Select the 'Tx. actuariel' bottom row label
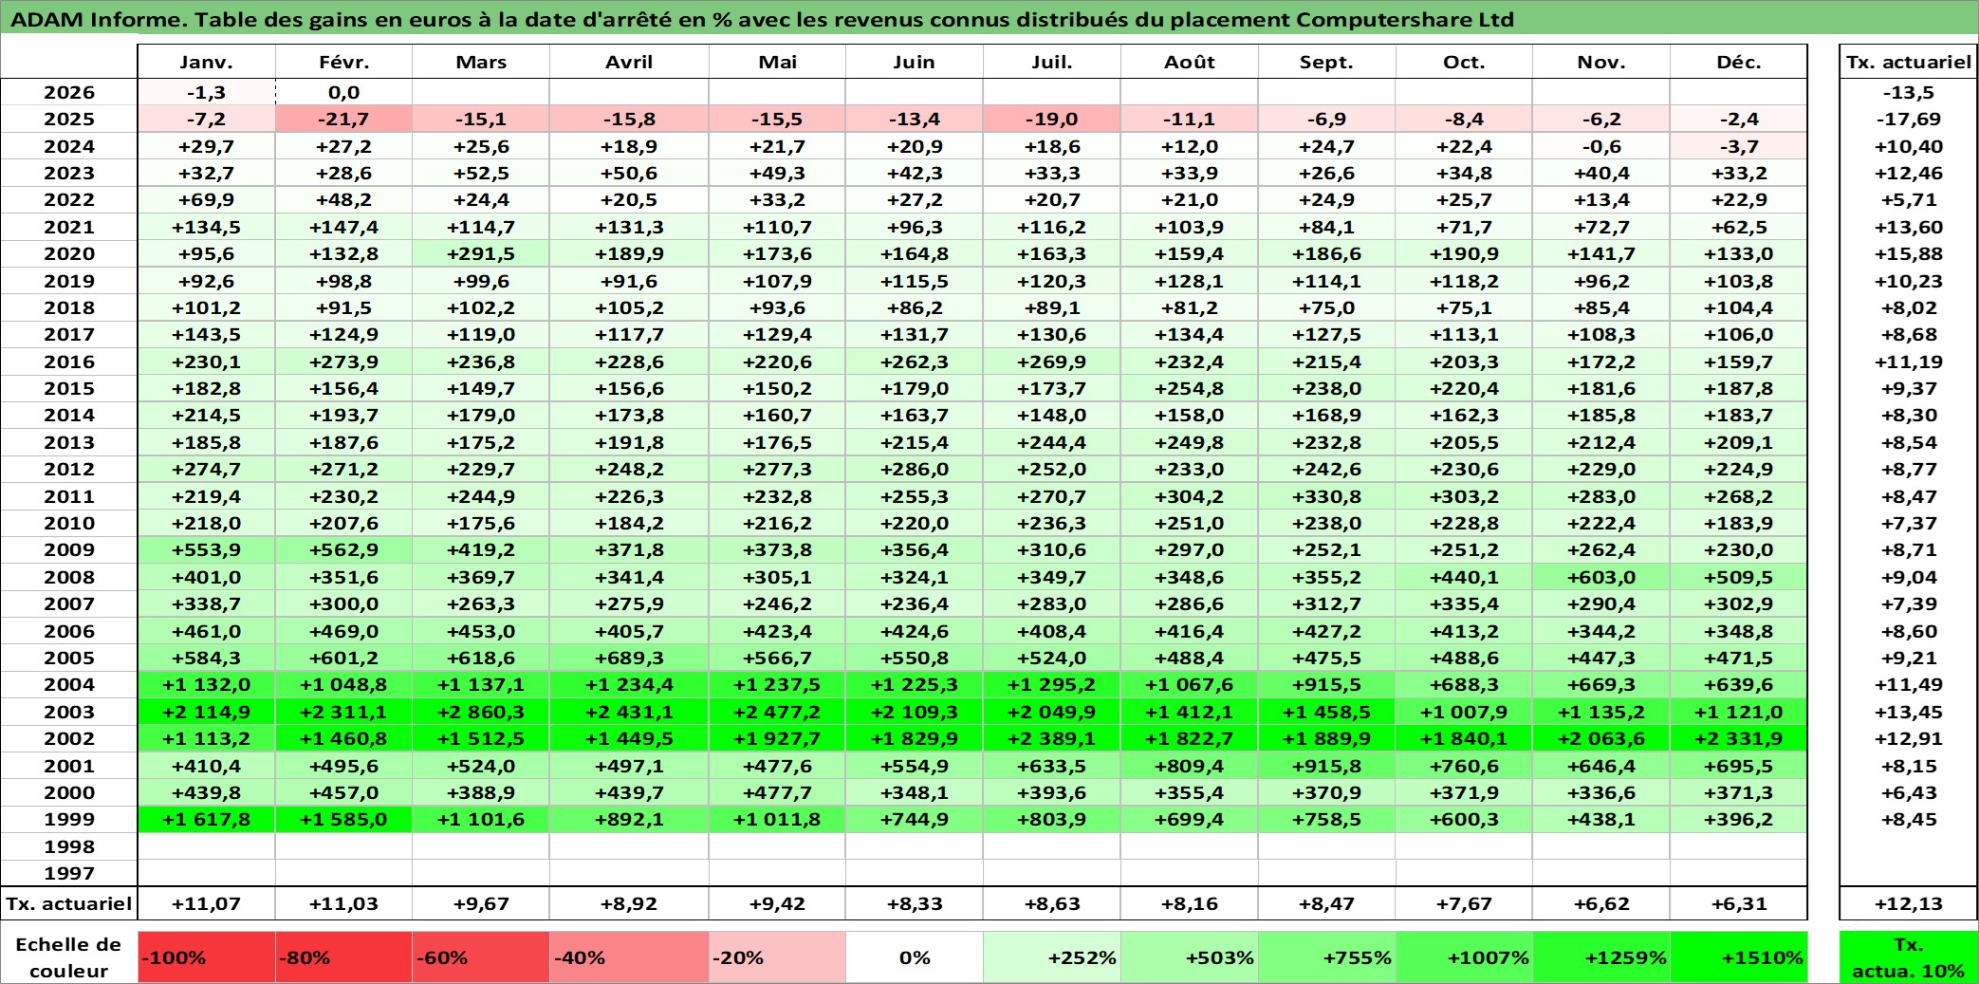1979x984 pixels. [69, 903]
